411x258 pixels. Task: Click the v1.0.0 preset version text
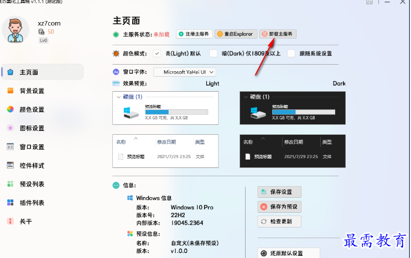click(x=179, y=251)
